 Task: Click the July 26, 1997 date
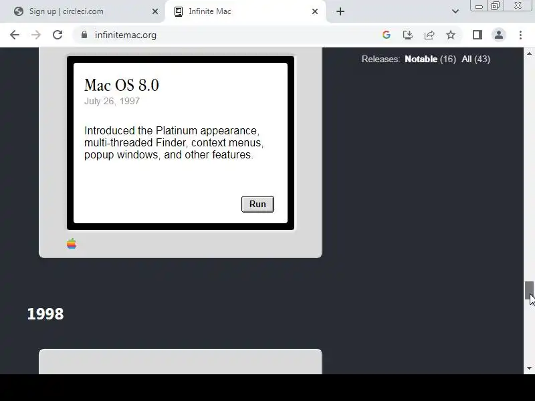[x=112, y=102]
